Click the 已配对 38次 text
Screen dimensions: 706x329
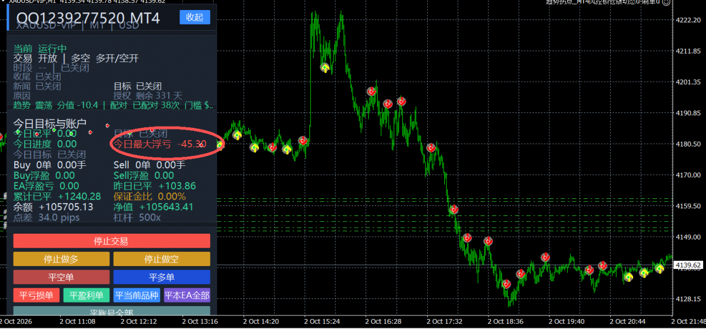pos(156,105)
